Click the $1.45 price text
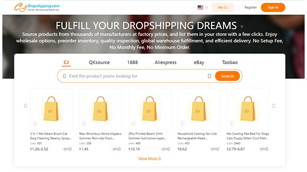This screenshot has height=172, width=307. [84, 149]
